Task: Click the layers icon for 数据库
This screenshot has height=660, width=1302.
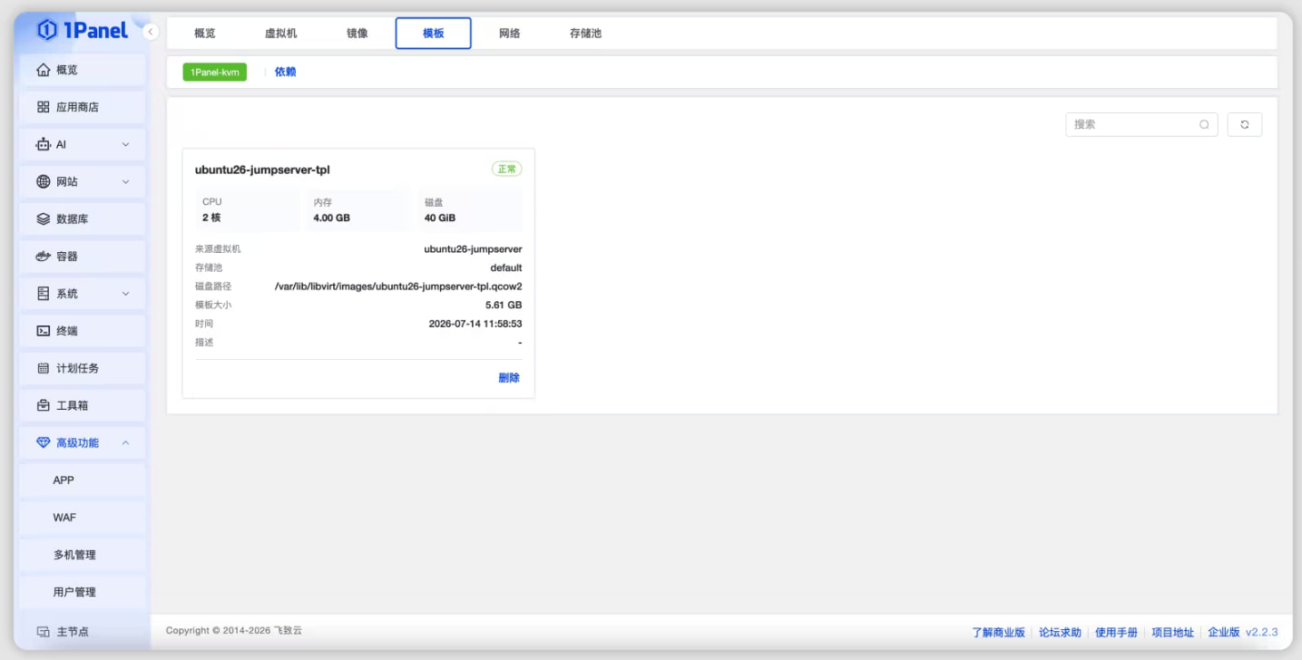Action: point(44,218)
